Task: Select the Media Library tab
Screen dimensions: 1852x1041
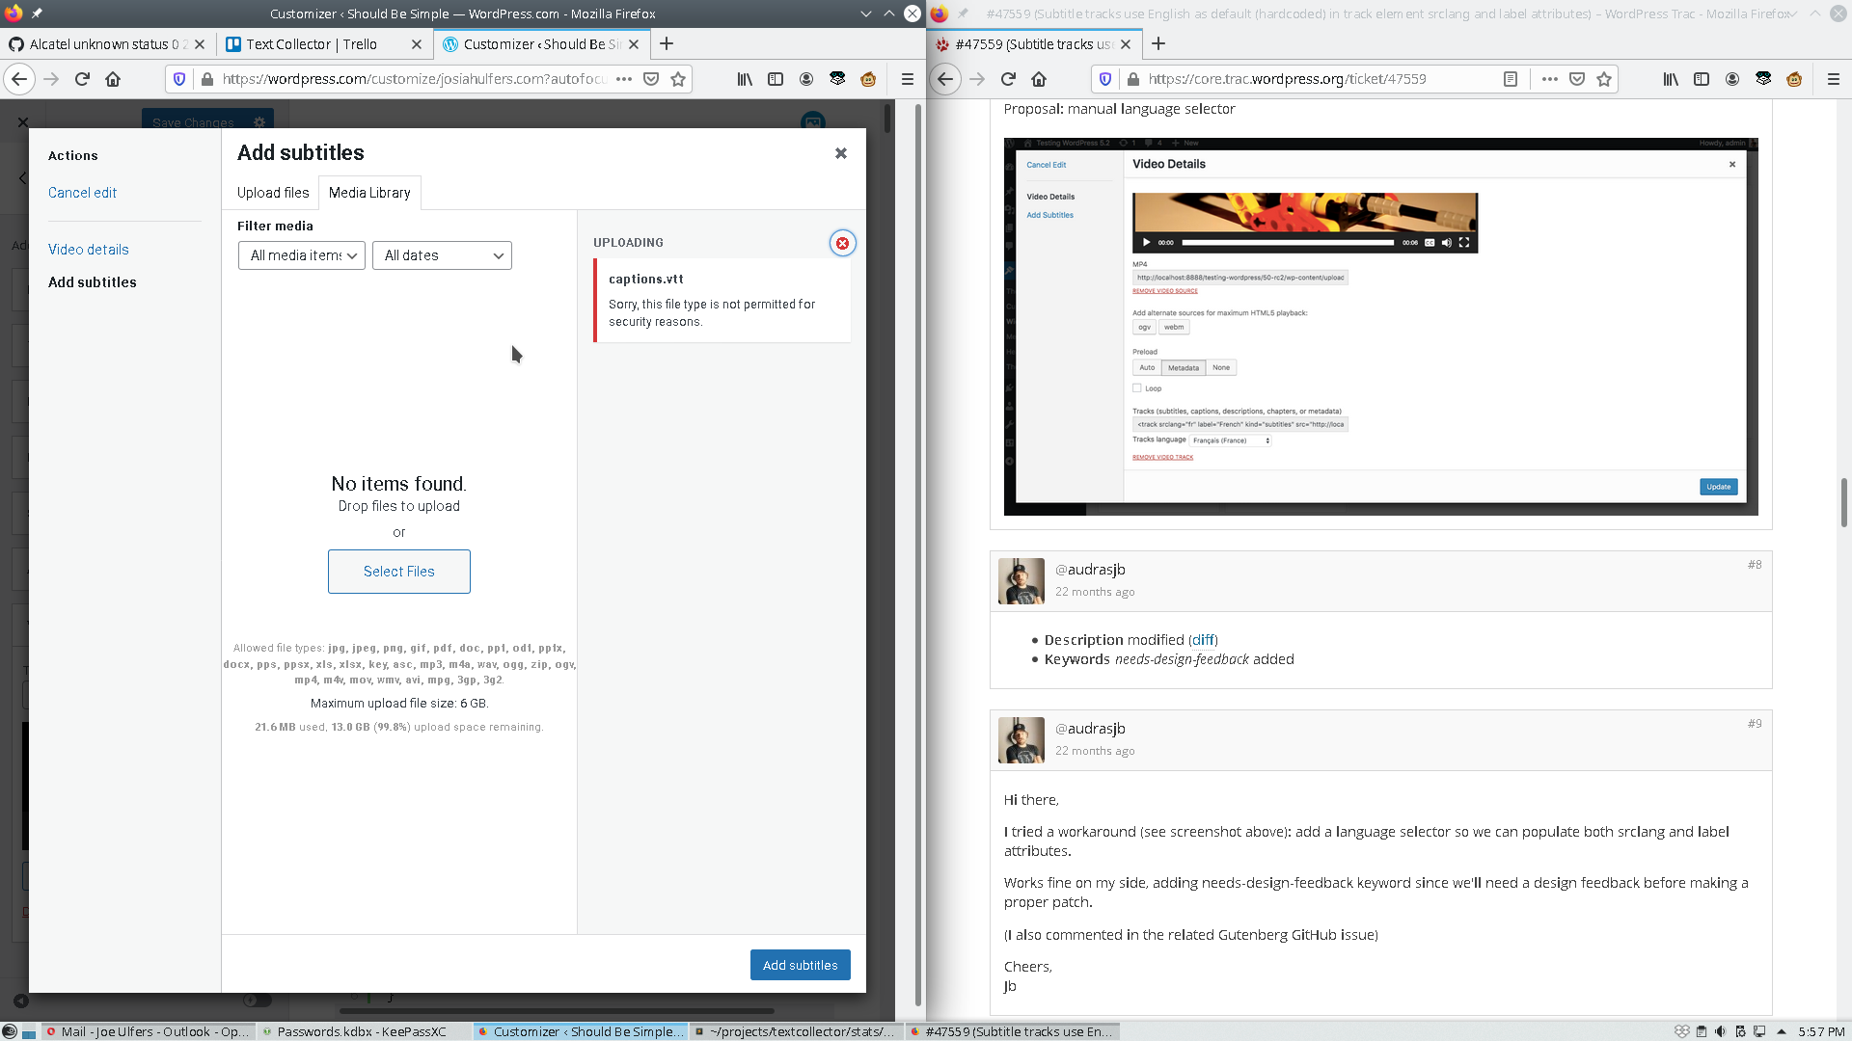Action: (369, 193)
